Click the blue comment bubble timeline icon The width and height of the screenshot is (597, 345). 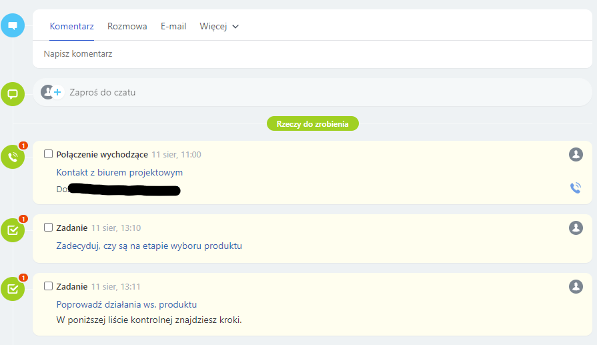tap(13, 26)
